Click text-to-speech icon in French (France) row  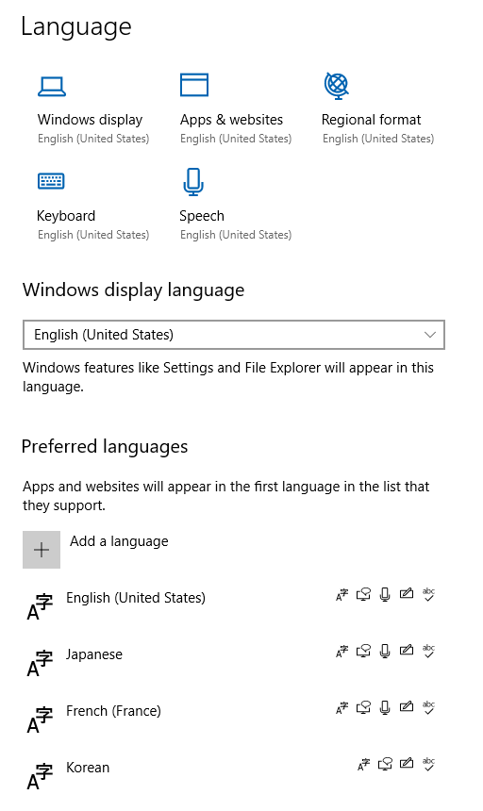(x=363, y=707)
